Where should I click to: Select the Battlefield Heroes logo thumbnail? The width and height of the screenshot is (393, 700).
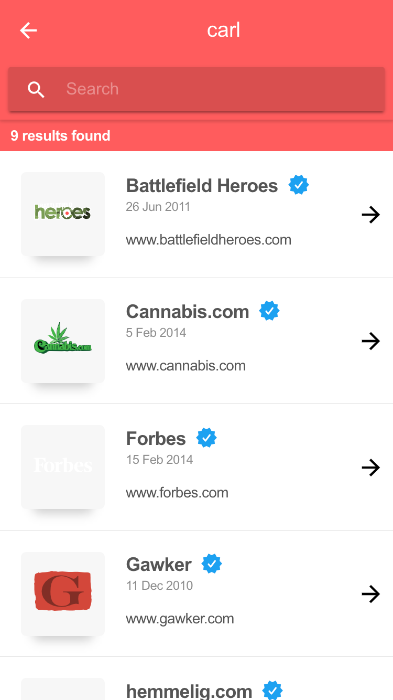63,214
